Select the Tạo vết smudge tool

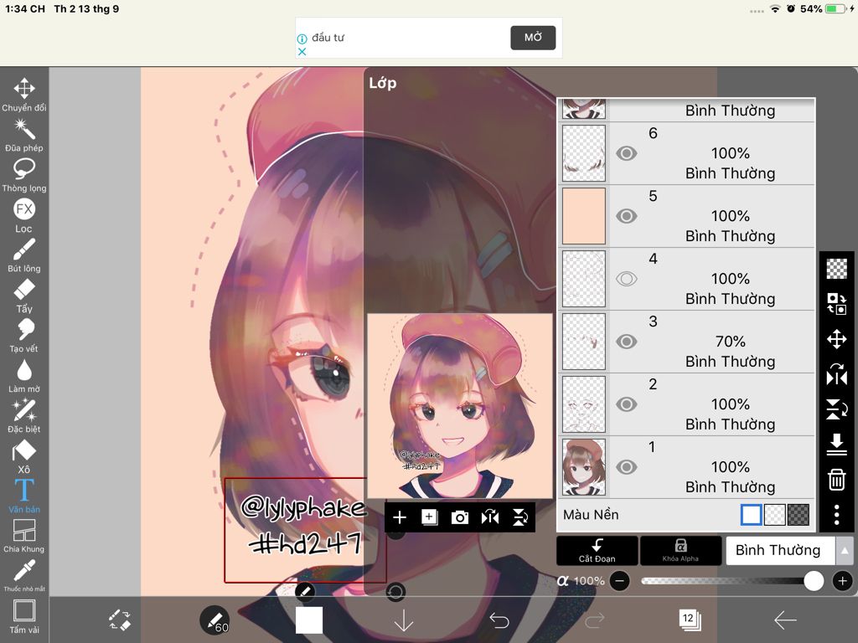coord(24,335)
